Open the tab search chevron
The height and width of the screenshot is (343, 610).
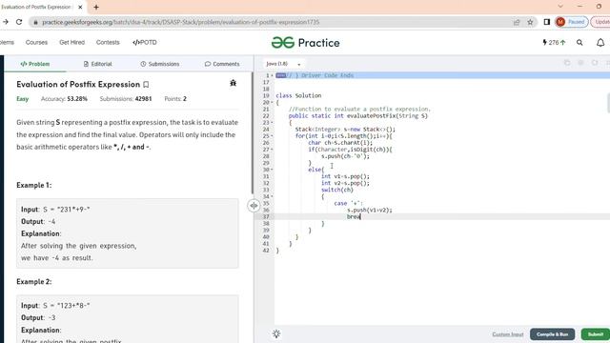[x=560, y=7]
